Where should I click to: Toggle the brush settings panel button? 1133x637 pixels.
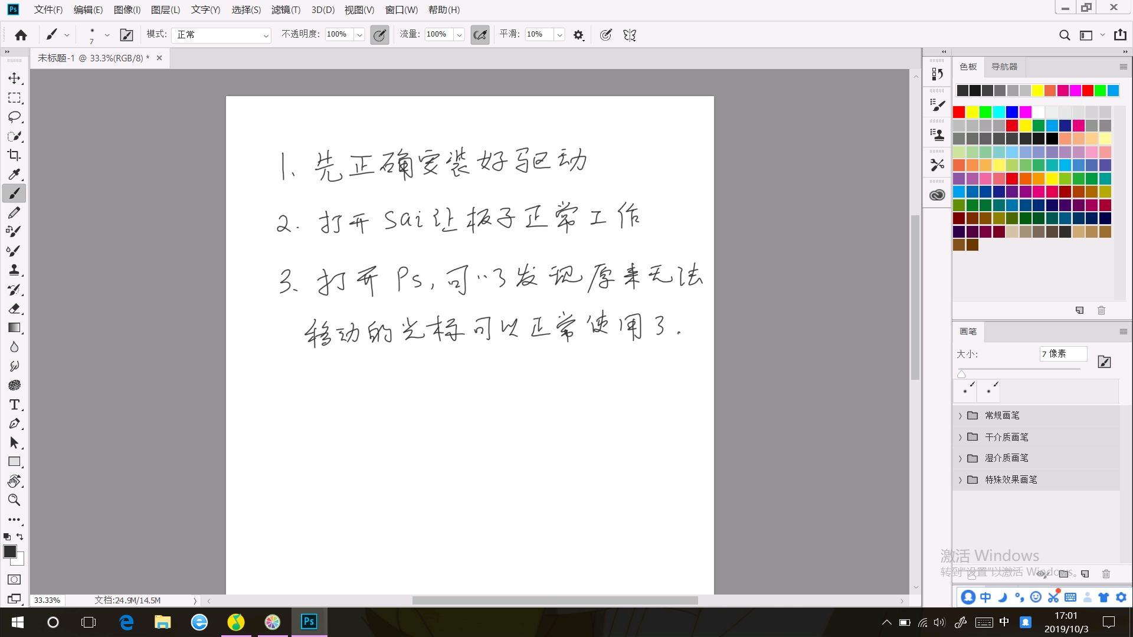tap(127, 35)
